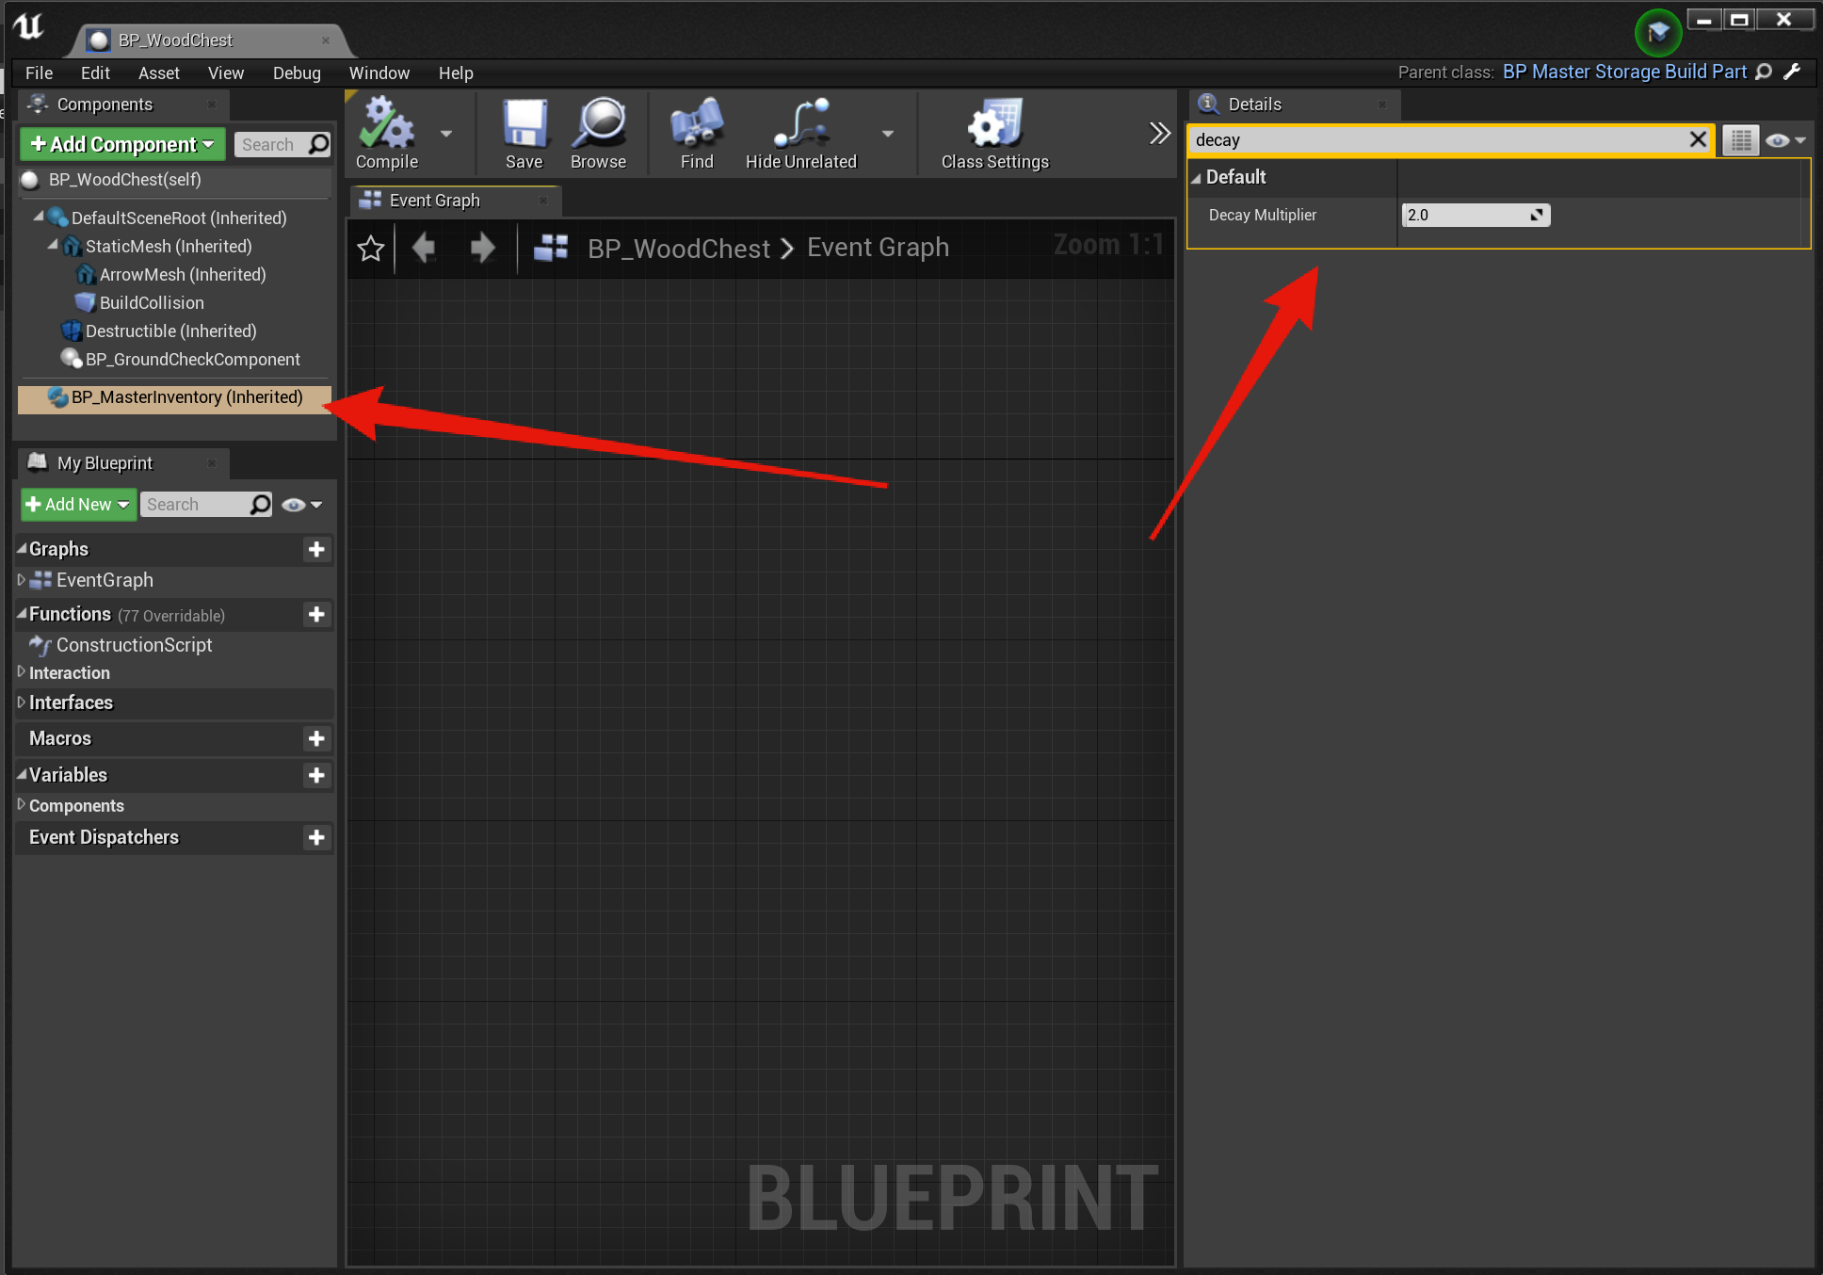Toggle Details property matrix grid button
This screenshot has width=1823, height=1275.
[x=1741, y=140]
